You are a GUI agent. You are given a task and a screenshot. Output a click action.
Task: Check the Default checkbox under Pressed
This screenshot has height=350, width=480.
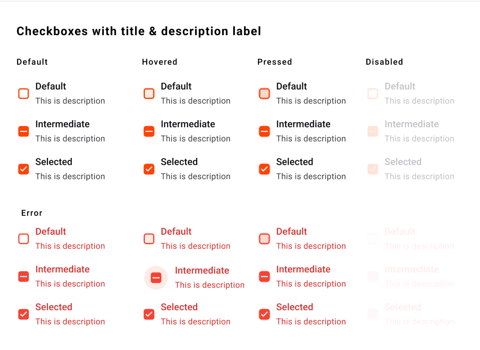265,94
